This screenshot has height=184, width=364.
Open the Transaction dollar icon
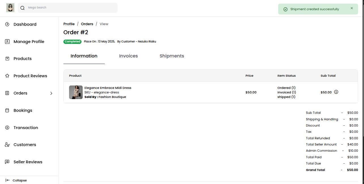7,128
